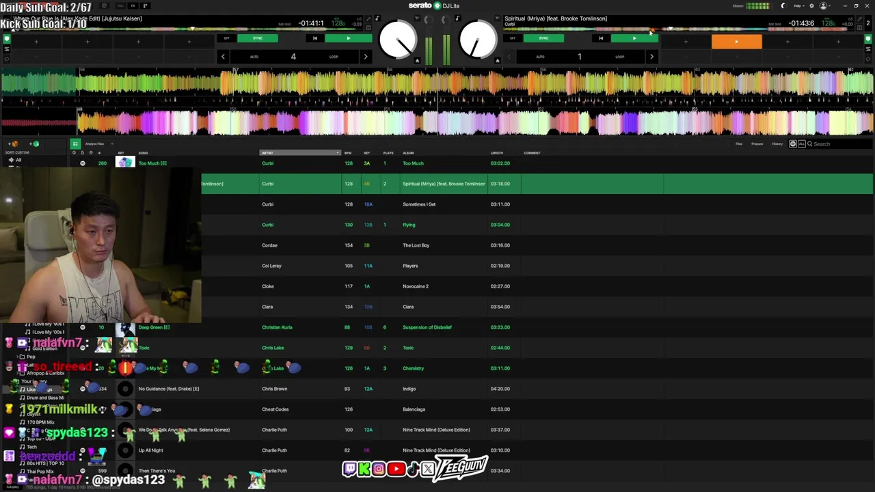Activate left deck auto loop 4
Viewport: 875px width, 492px height.
pyautogui.click(x=293, y=57)
